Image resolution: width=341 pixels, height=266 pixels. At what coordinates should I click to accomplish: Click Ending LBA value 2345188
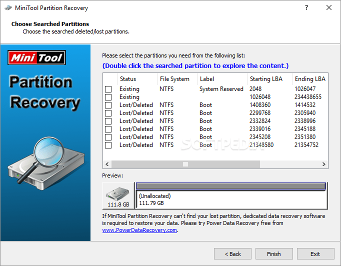pyautogui.click(x=305, y=129)
